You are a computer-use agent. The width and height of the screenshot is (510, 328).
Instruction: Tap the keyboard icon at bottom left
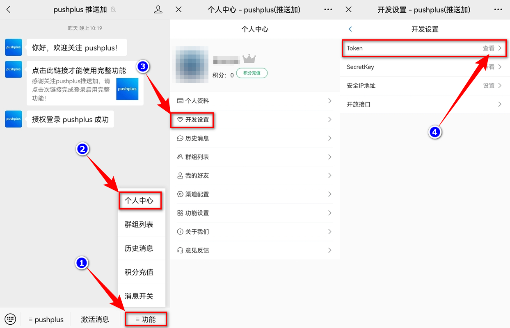click(10, 319)
